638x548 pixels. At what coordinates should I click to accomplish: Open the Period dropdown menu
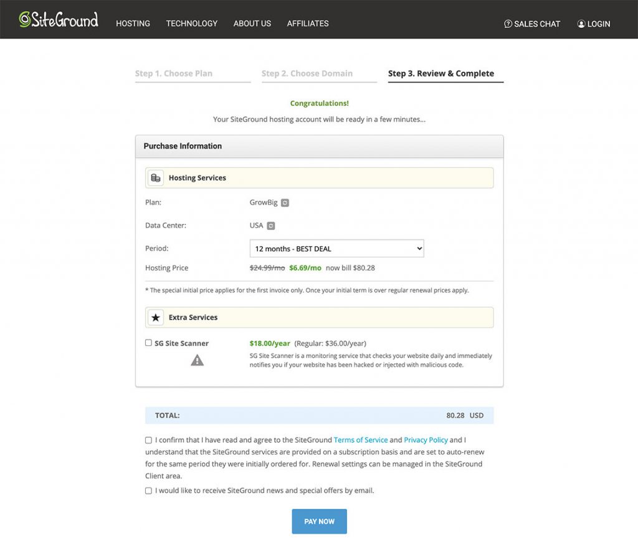point(336,249)
